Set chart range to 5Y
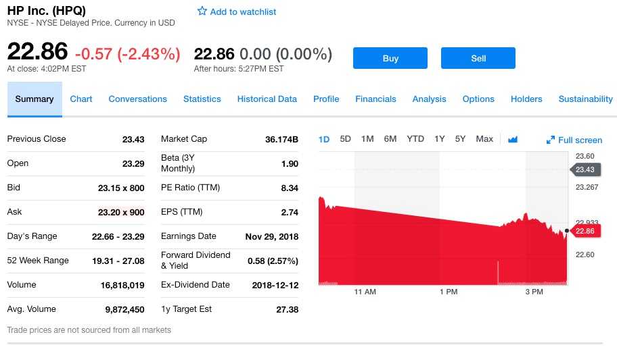The width and height of the screenshot is (617, 347). (460, 139)
